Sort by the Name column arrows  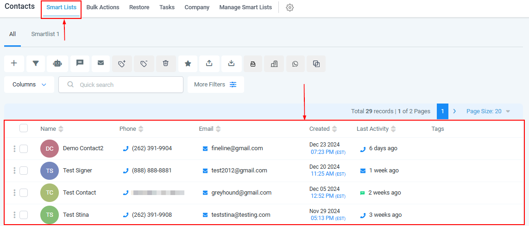[x=61, y=128]
